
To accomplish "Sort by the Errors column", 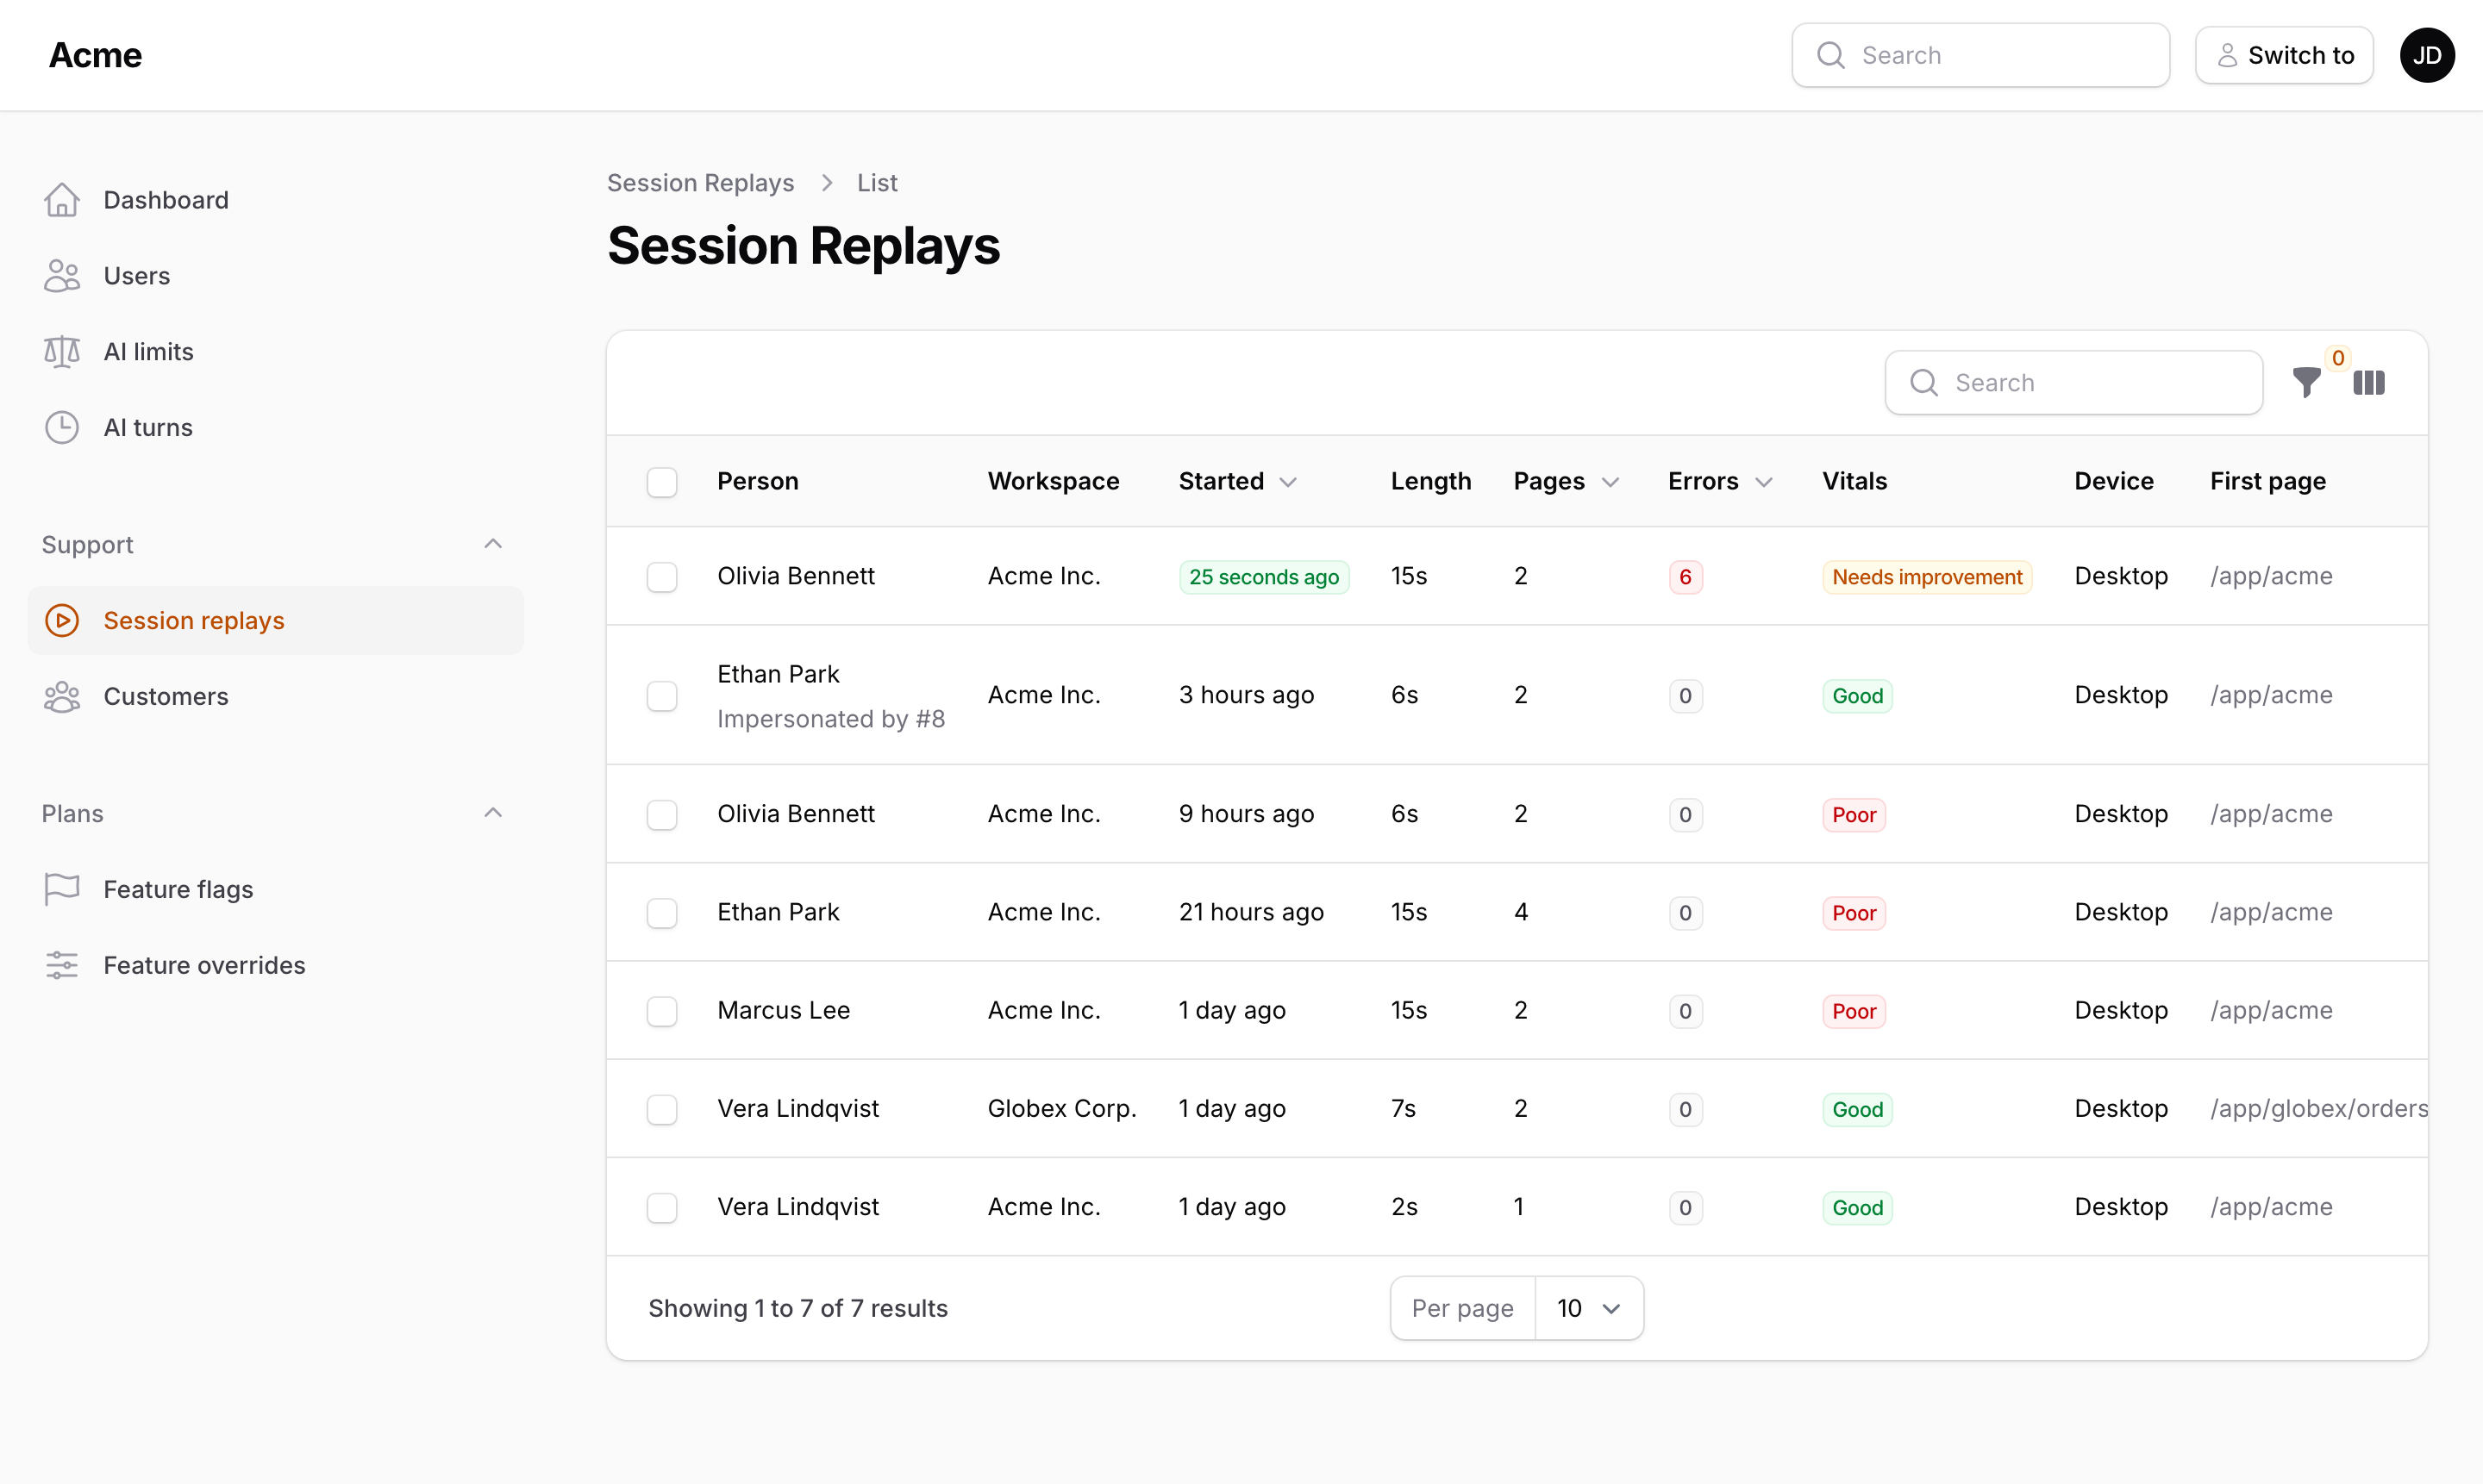I will (1720, 482).
